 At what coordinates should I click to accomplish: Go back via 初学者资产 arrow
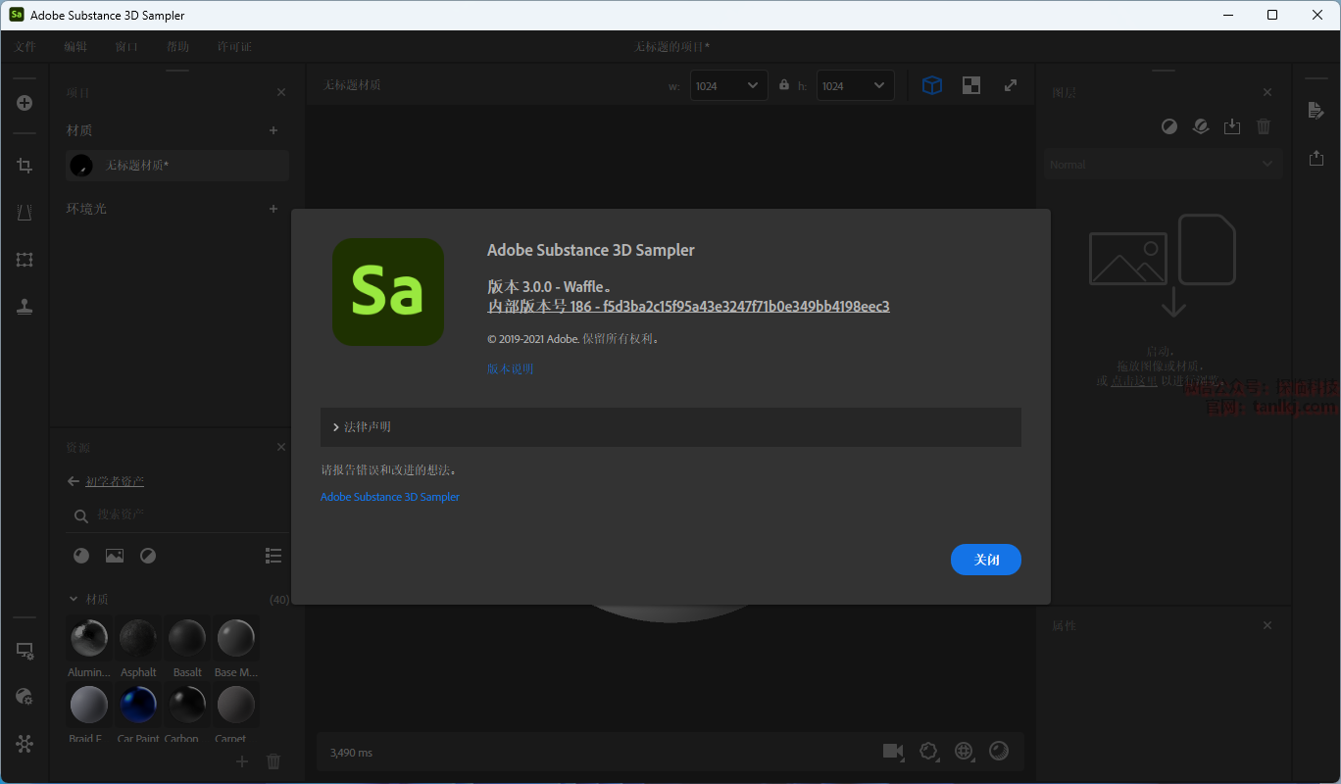[73, 481]
